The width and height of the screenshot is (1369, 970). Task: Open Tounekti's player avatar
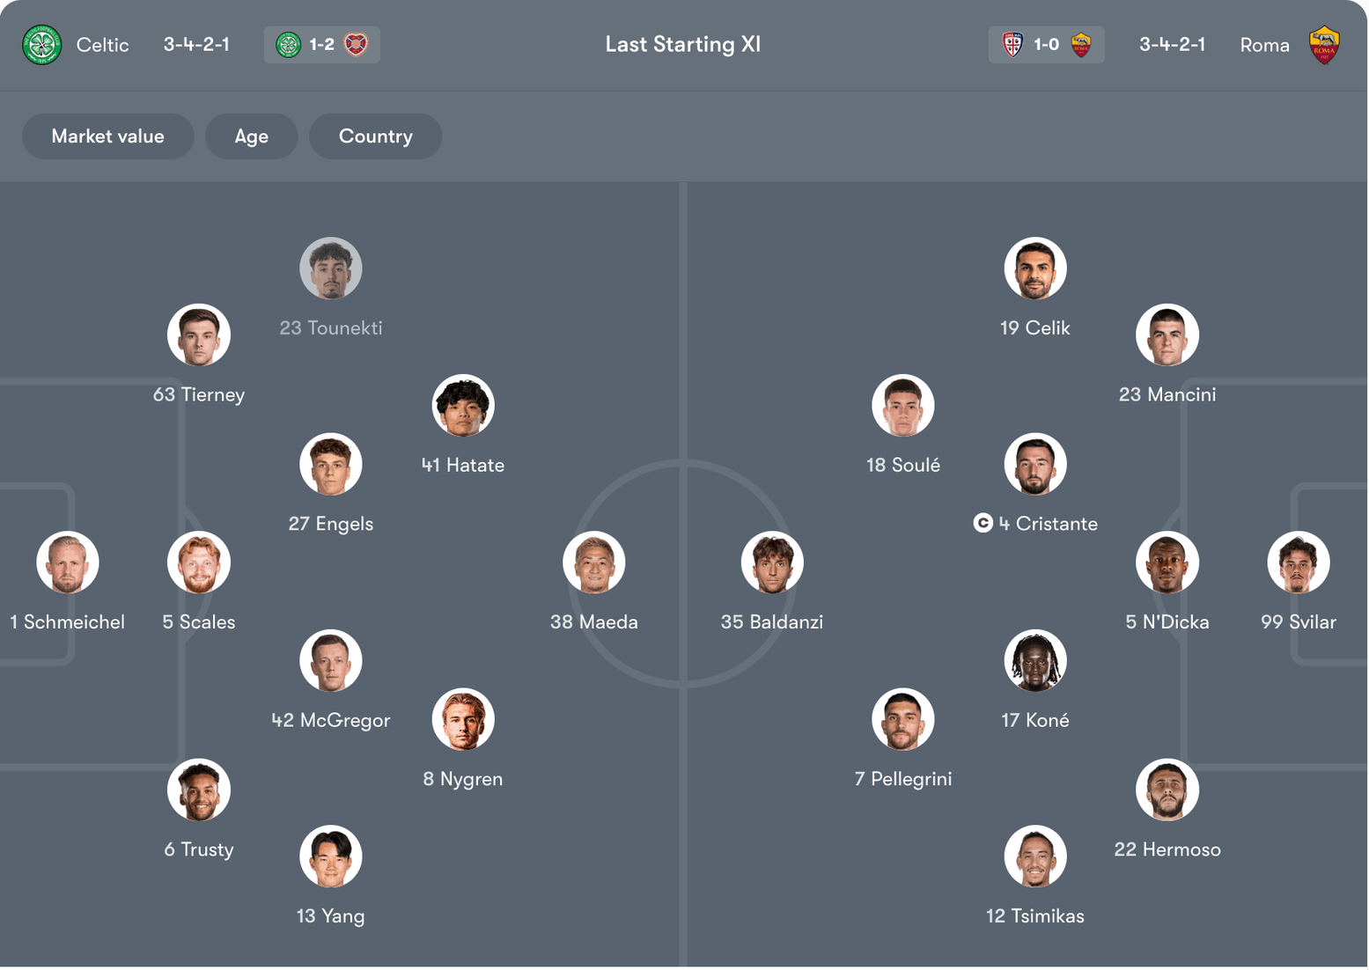pyautogui.click(x=331, y=268)
